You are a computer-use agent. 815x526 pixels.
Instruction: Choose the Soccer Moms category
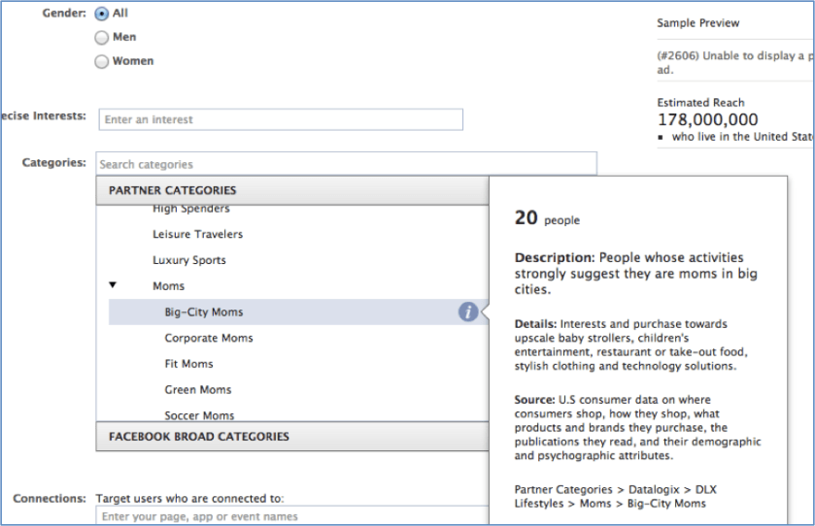point(199,415)
